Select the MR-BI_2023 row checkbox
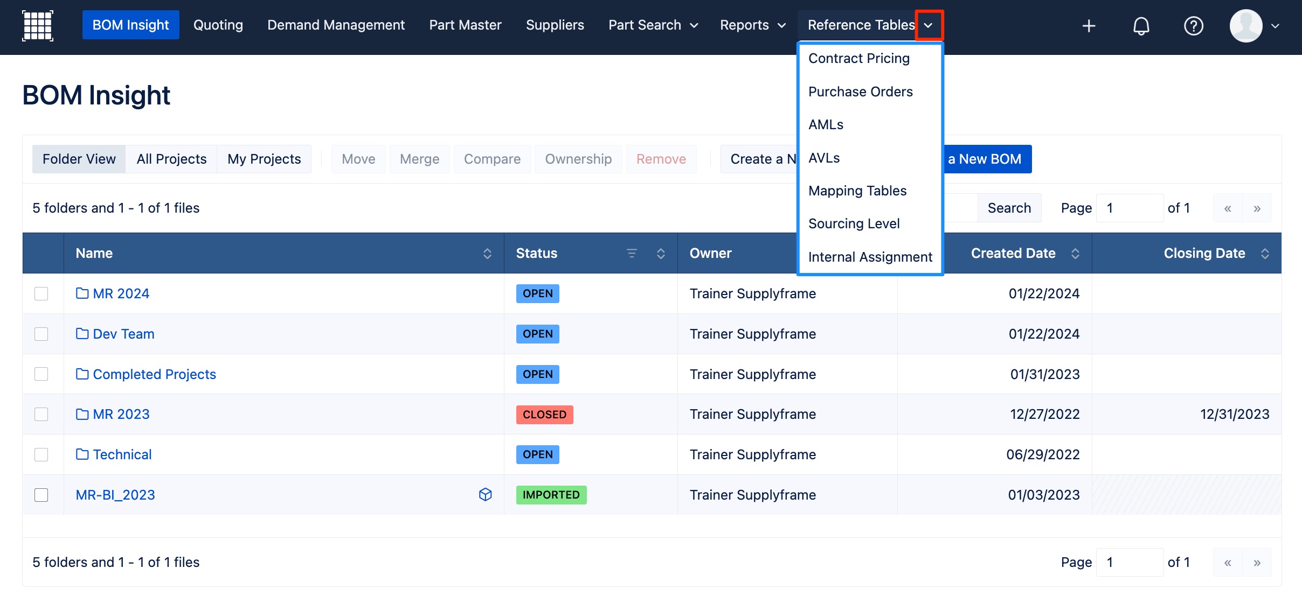This screenshot has width=1302, height=589. pos(41,495)
